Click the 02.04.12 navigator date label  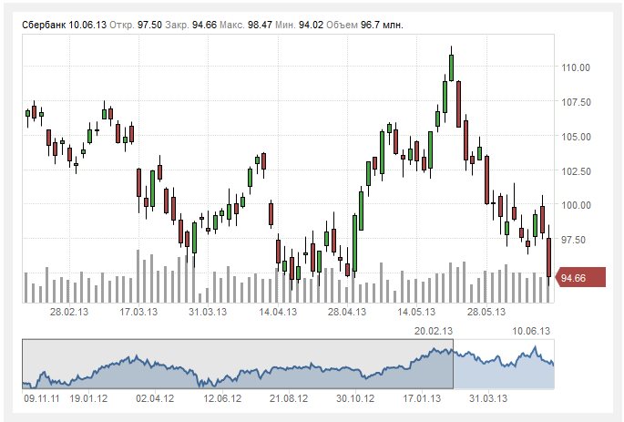tap(155, 398)
